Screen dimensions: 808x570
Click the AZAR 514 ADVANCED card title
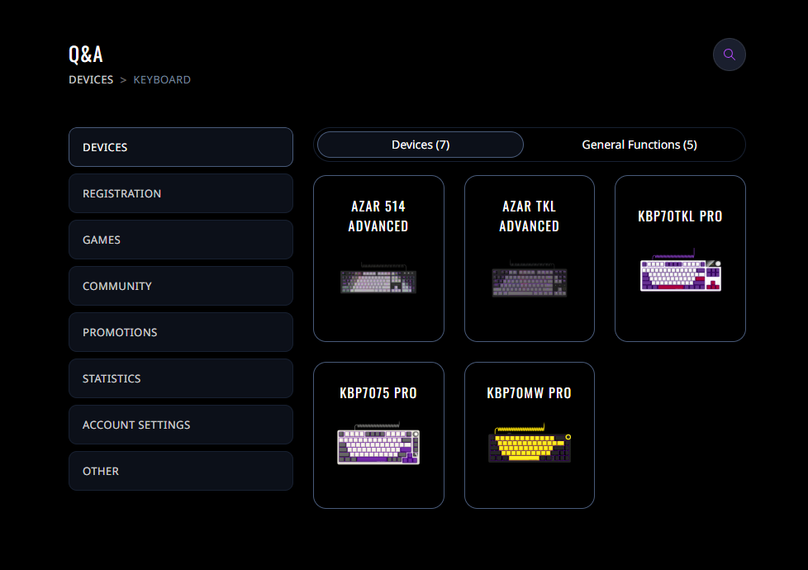378,216
